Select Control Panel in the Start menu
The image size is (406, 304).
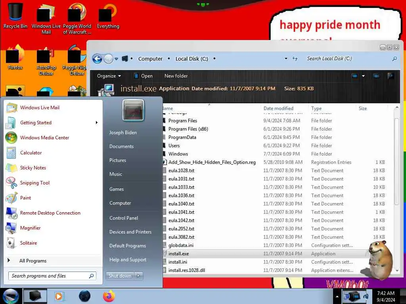tap(124, 218)
